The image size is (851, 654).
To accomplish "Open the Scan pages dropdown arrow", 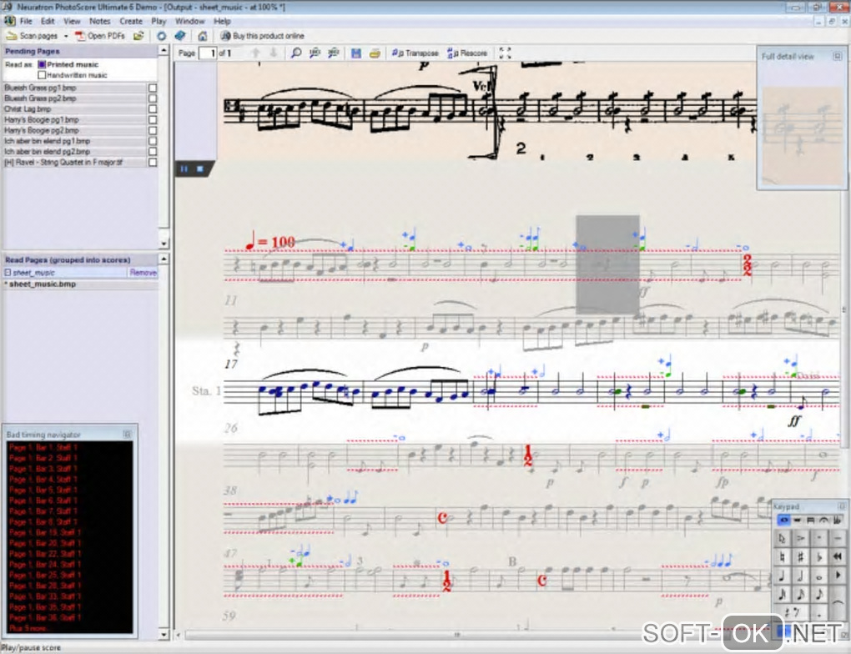I will [x=66, y=36].
